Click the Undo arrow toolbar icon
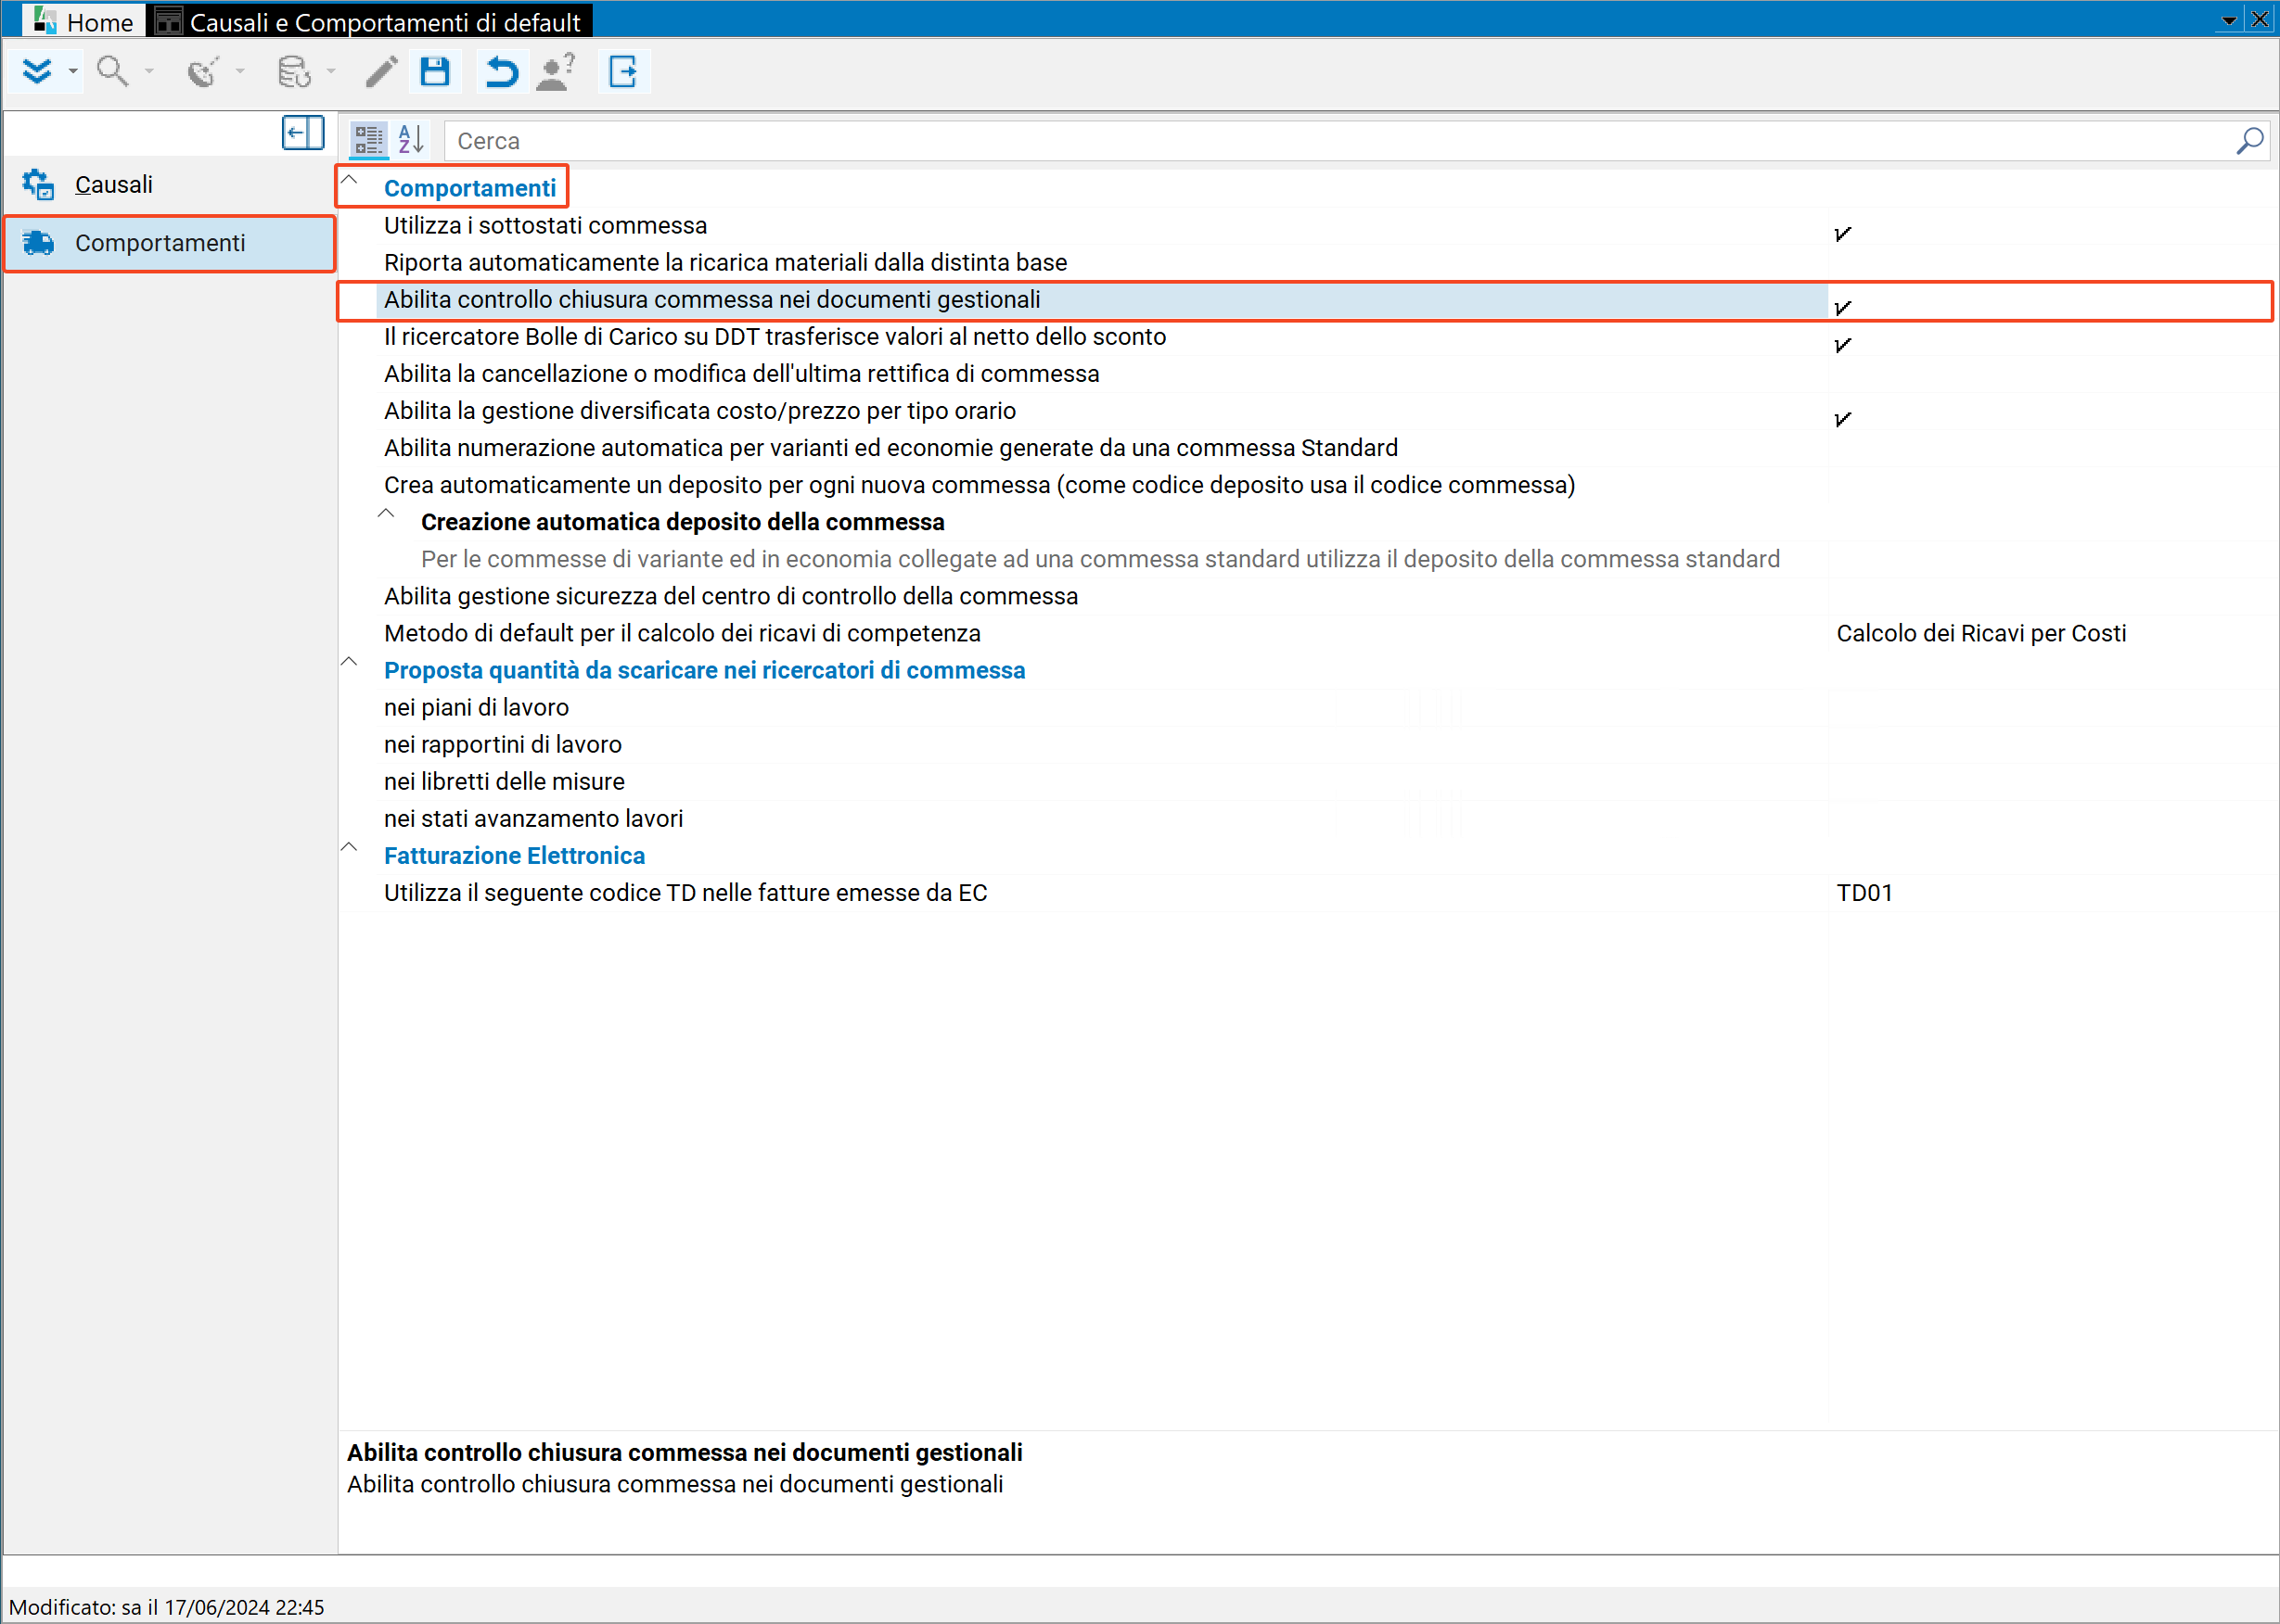The width and height of the screenshot is (2280, 1624). point(501,72)
